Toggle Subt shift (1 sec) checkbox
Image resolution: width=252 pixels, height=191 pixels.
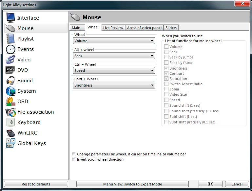(x=166, y=116)
